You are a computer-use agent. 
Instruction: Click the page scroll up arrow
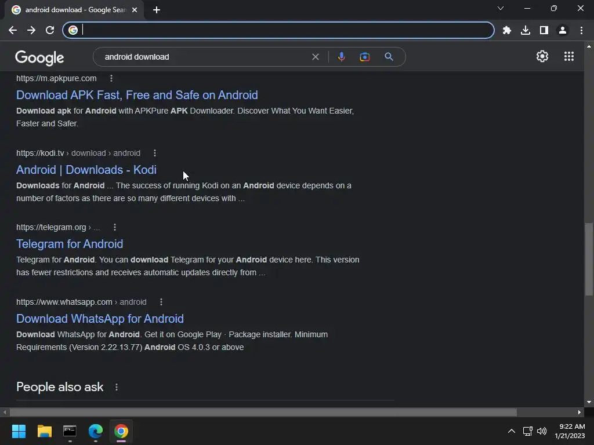pyautogui.click(x=589, y=46)
